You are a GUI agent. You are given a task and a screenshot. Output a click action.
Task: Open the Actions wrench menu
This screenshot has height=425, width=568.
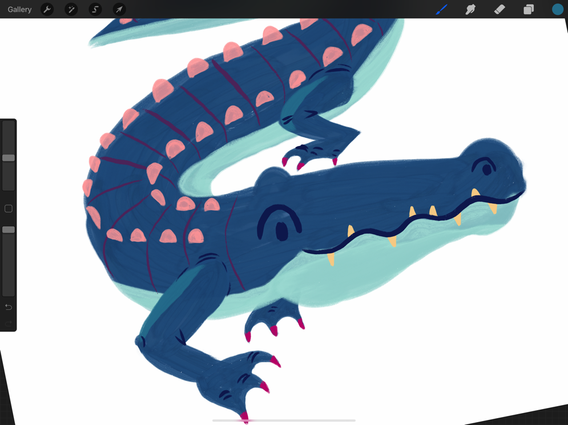tap(47, 9)
